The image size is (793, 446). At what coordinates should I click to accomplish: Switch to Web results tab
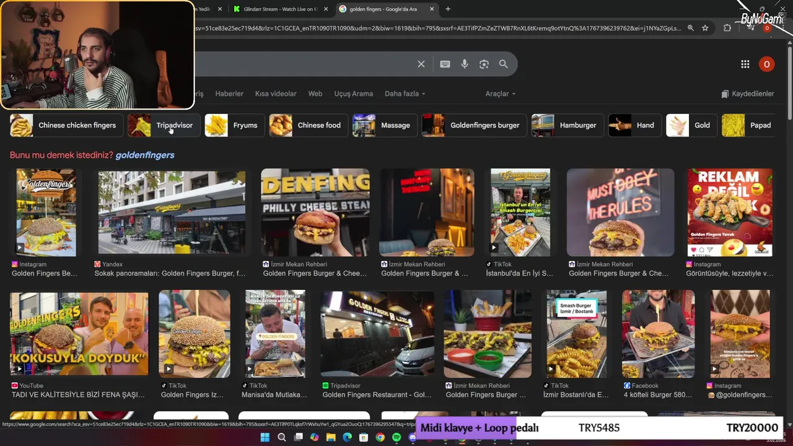[315, 94]
